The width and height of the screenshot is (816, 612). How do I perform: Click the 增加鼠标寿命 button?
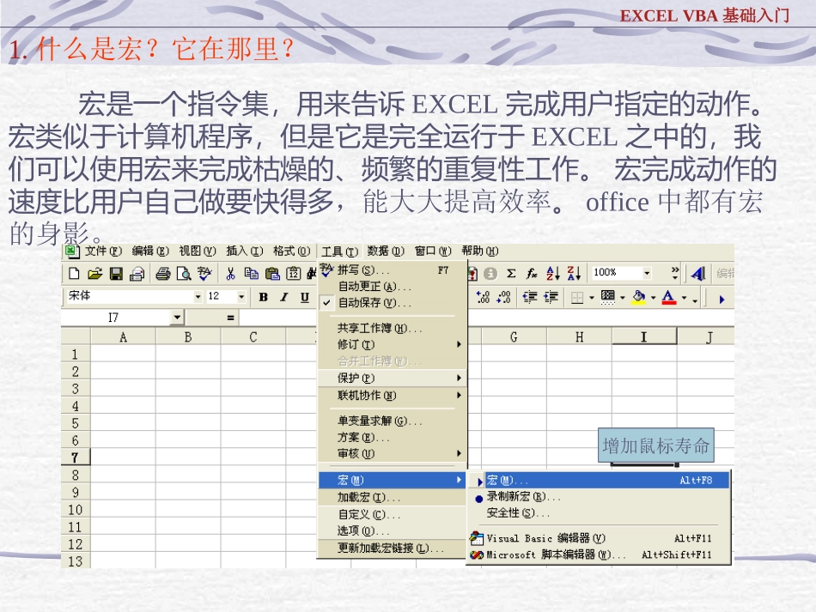pos(655,445)
